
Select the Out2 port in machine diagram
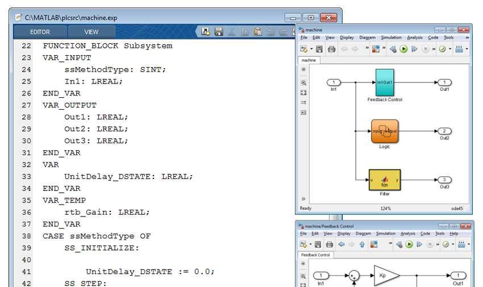tap(444, 131)
